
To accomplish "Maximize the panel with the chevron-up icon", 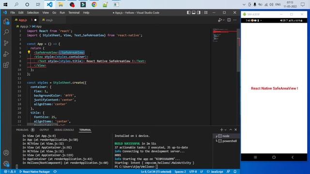I will tap(231, 130).
